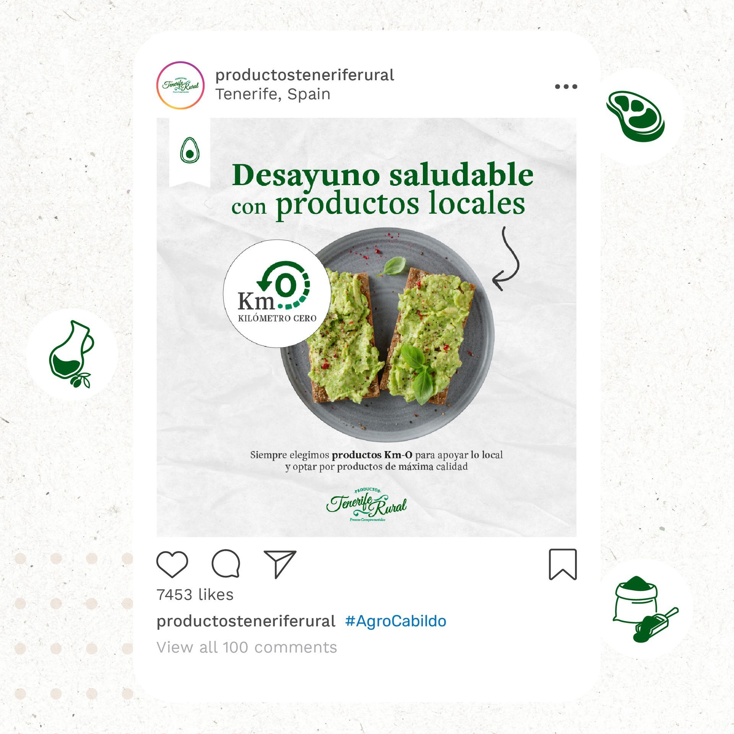Share the post with paper plane icon

280,564
